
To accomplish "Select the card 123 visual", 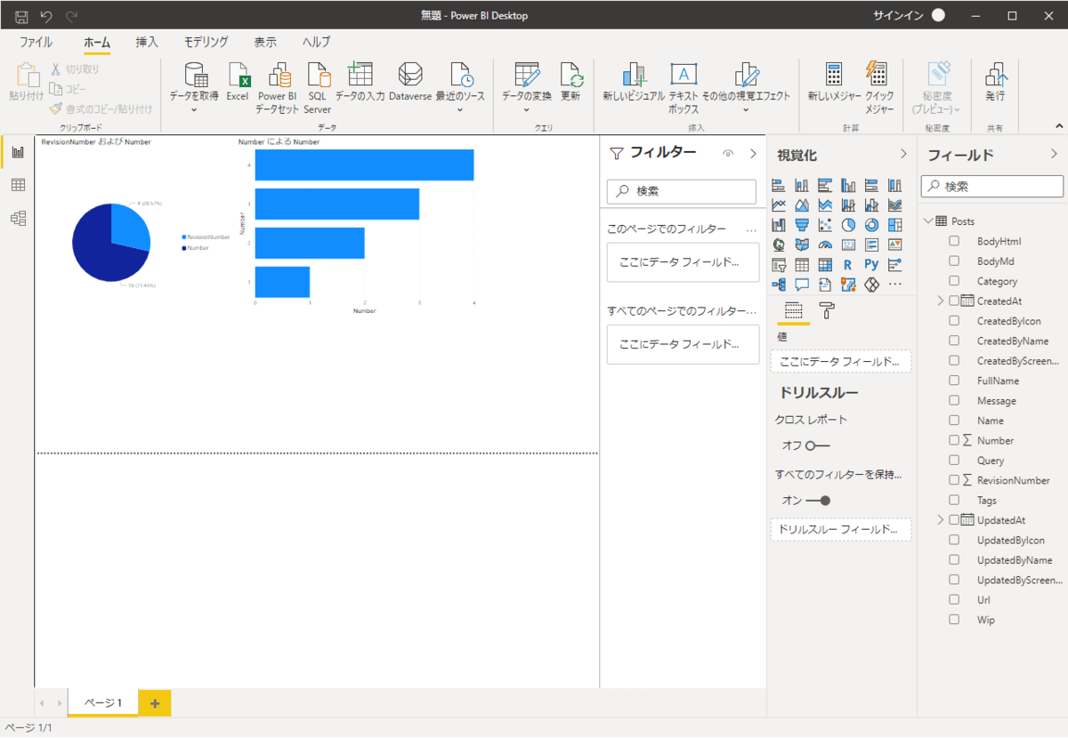I will [x=848, y=245].
